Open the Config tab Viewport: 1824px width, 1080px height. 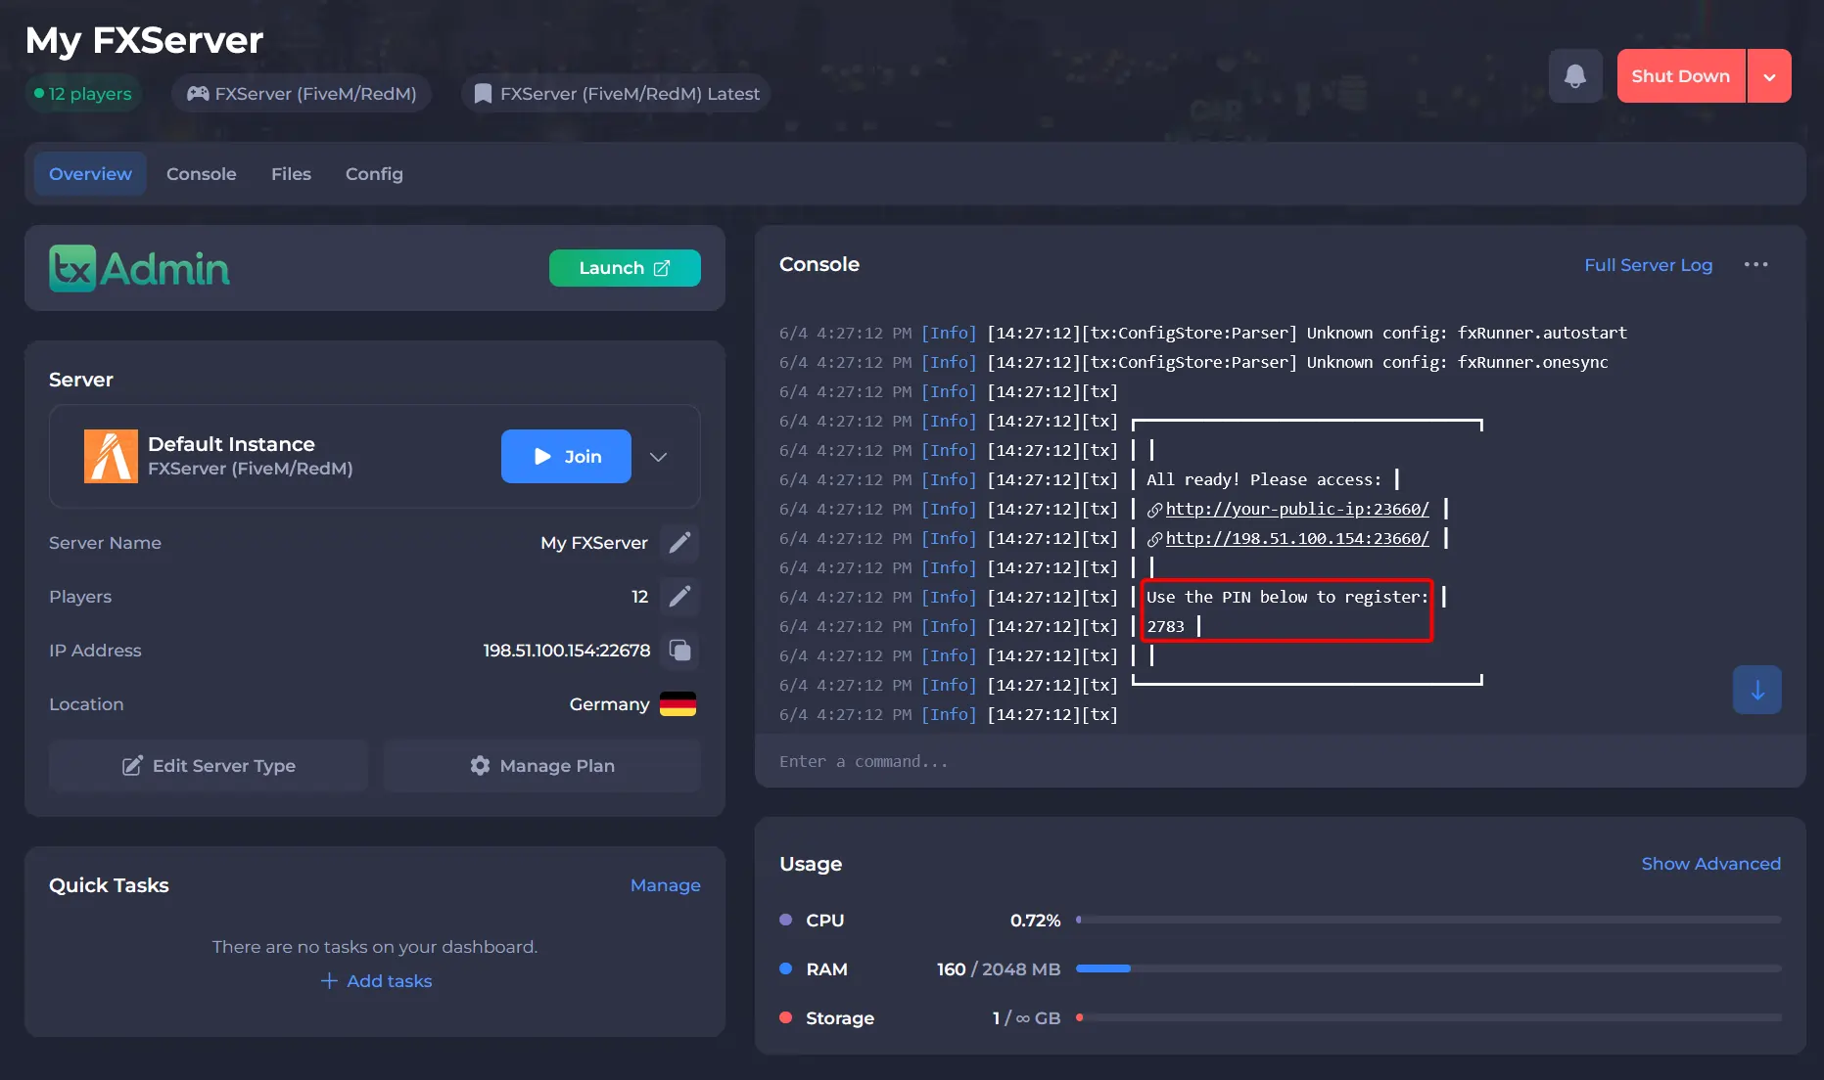[x=374, y=173]
